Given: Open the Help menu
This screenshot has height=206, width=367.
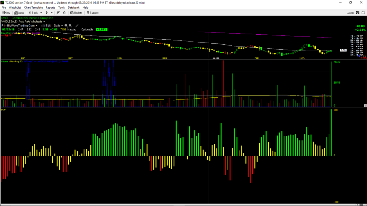Looking at the screenshot, I should (x=85, y=8).
